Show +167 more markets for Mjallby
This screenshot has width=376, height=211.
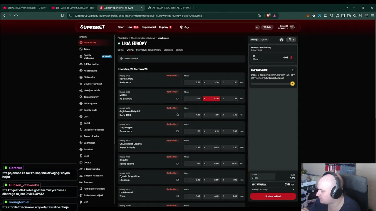coord(242,99)
